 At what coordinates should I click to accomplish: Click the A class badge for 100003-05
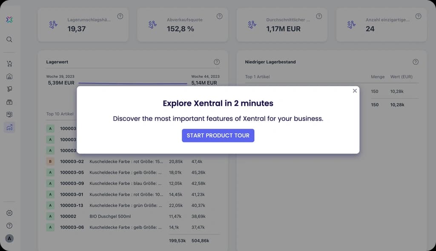coord(50,172)
